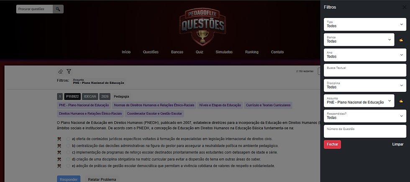Open the funnel filter icon
The height and width of the screenshot is (182, 410).
69,71
